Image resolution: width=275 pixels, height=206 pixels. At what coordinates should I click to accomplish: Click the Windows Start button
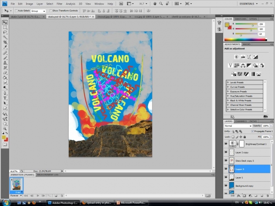(6, 203)
